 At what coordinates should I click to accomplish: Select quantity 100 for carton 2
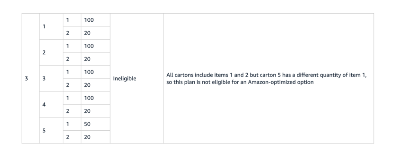(x=89, y=46)
